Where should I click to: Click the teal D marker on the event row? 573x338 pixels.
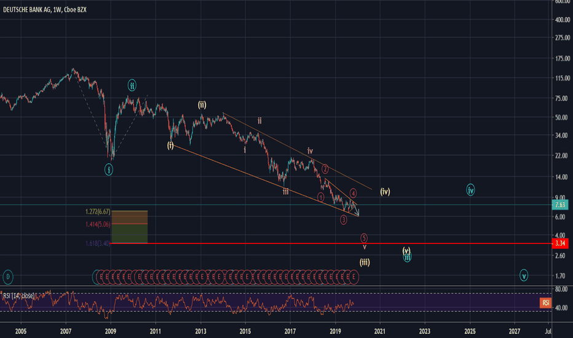point(7,277)
